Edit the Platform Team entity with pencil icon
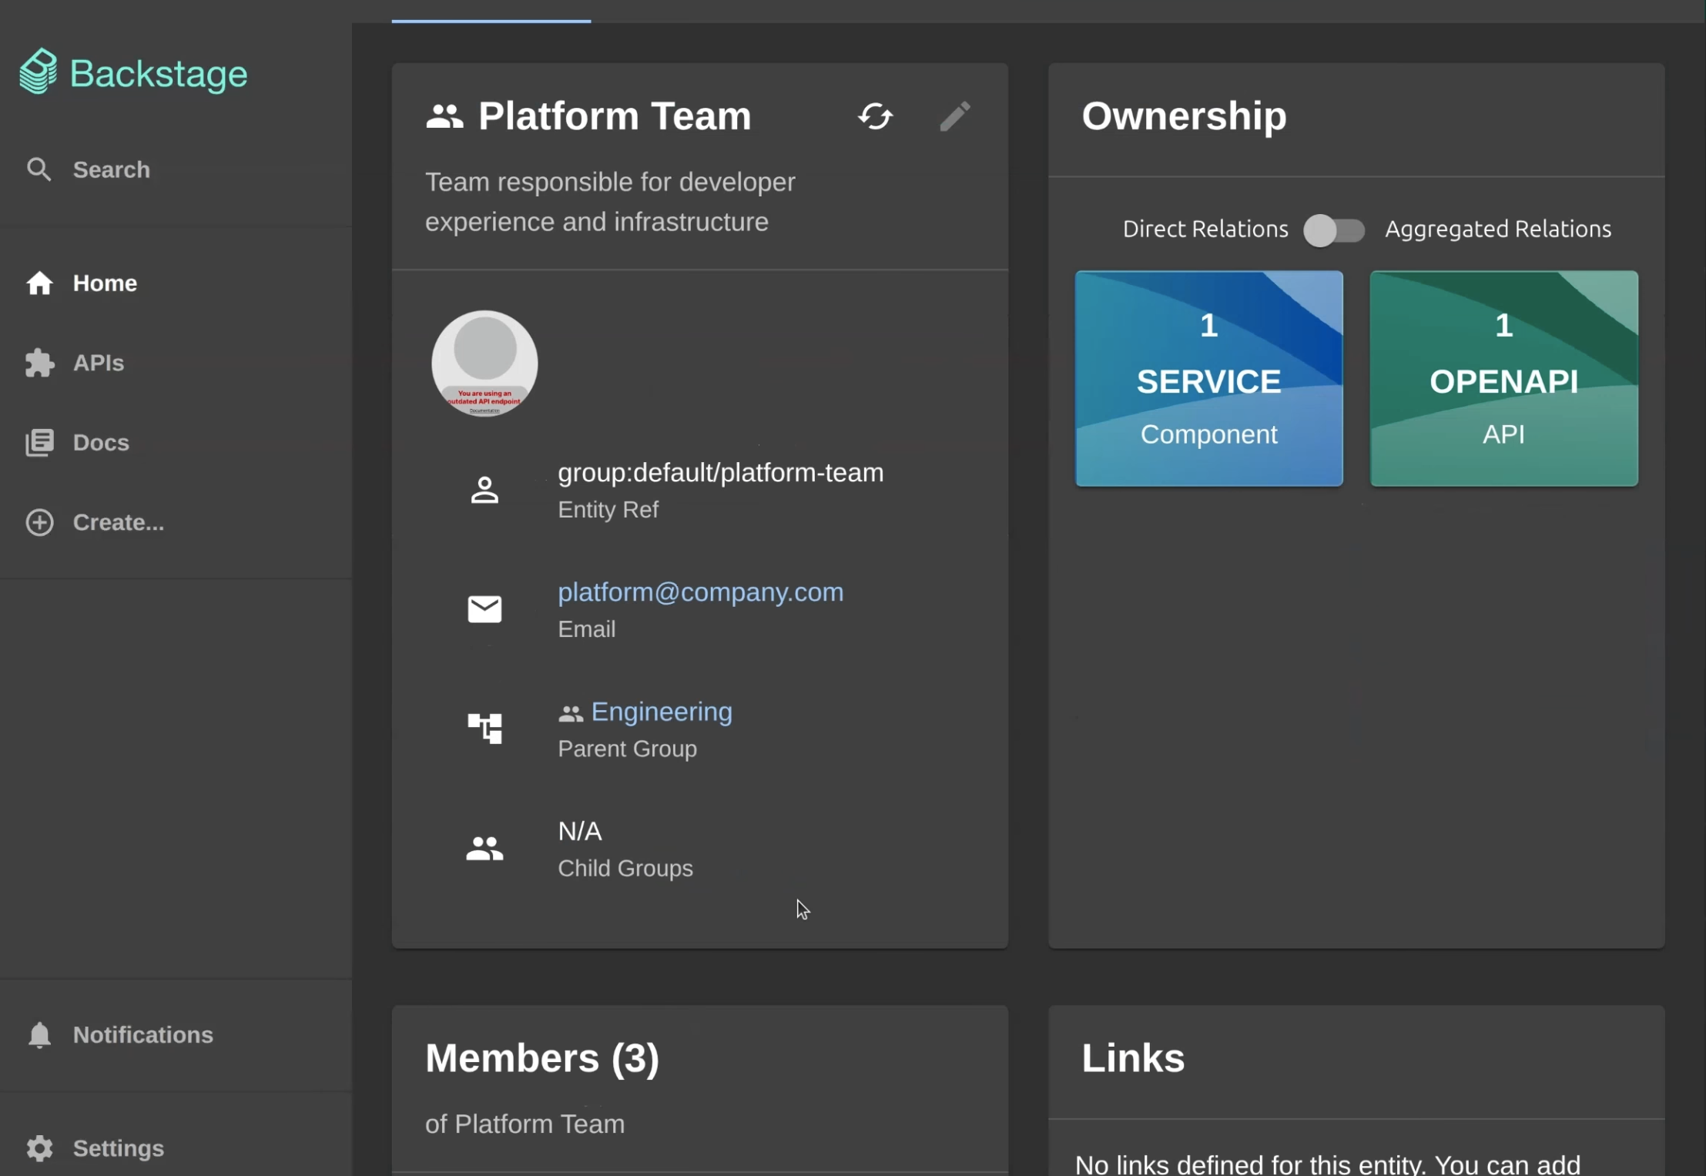This screenshot has width=1706, height=1176. [954, 116]
